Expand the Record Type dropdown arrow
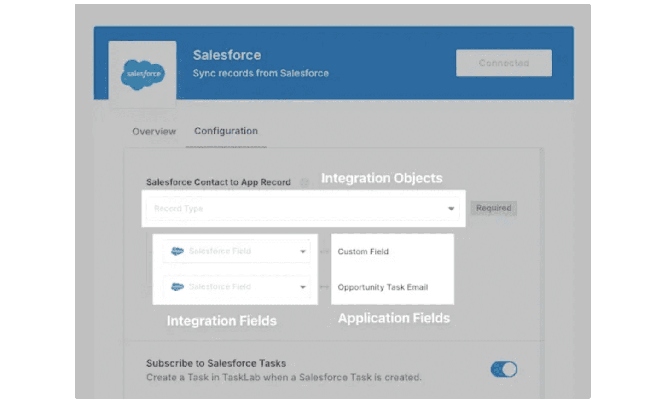This screenshot has height=408, width=662. coord(451,209)
